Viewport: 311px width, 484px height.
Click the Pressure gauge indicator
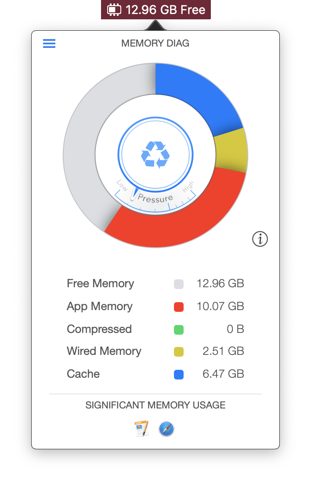pos(155,199)
